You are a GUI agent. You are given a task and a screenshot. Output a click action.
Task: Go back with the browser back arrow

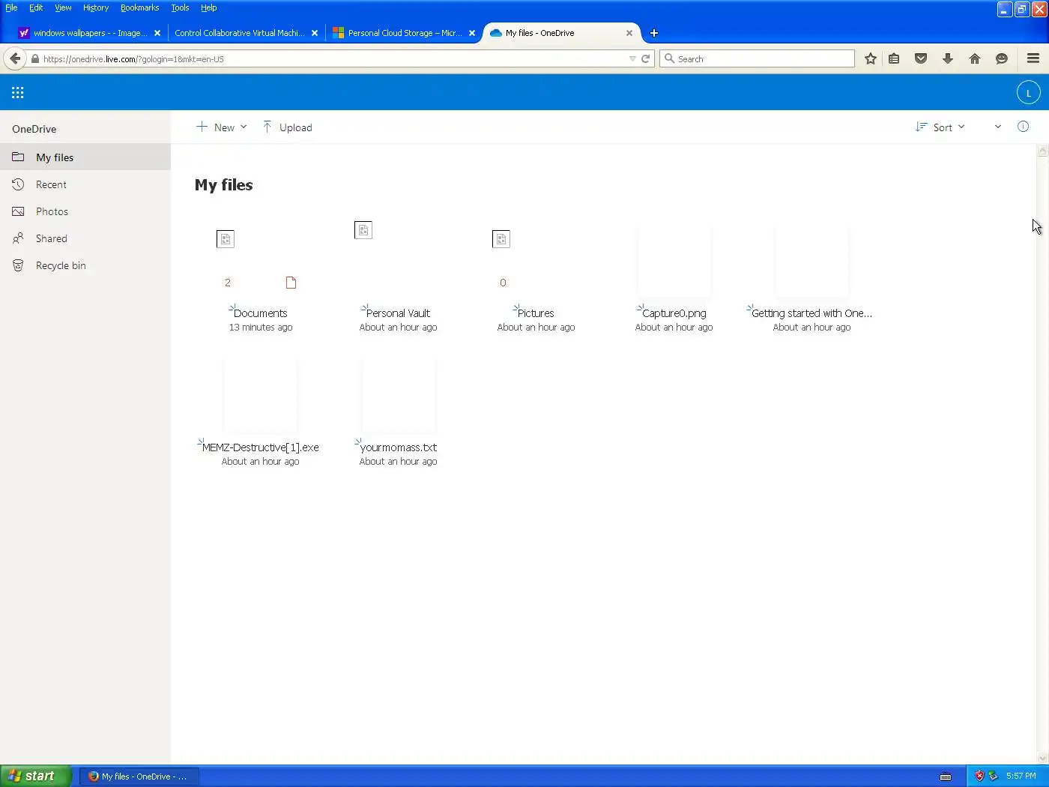pos(15,58)
